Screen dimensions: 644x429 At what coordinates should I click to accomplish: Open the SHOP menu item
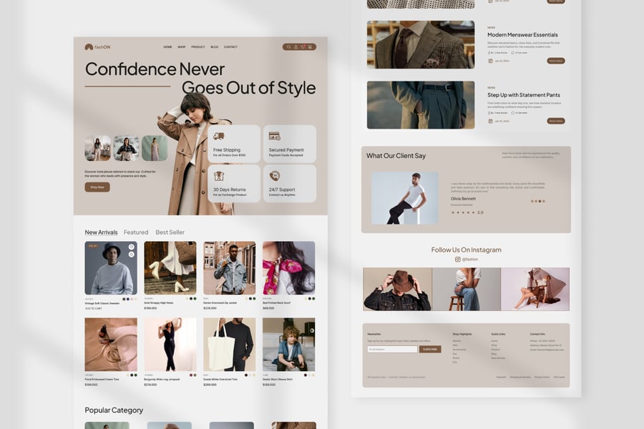pos(182,47)
